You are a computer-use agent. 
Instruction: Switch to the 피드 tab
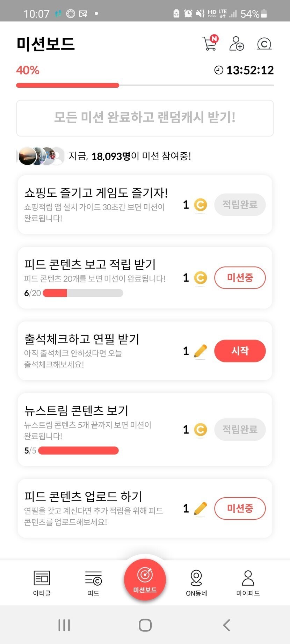pos(93,583)
